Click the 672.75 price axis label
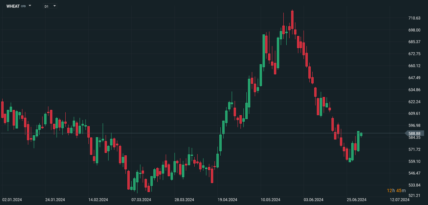The height and width of the screenshot is (205, 428). [x=414, y=54]
